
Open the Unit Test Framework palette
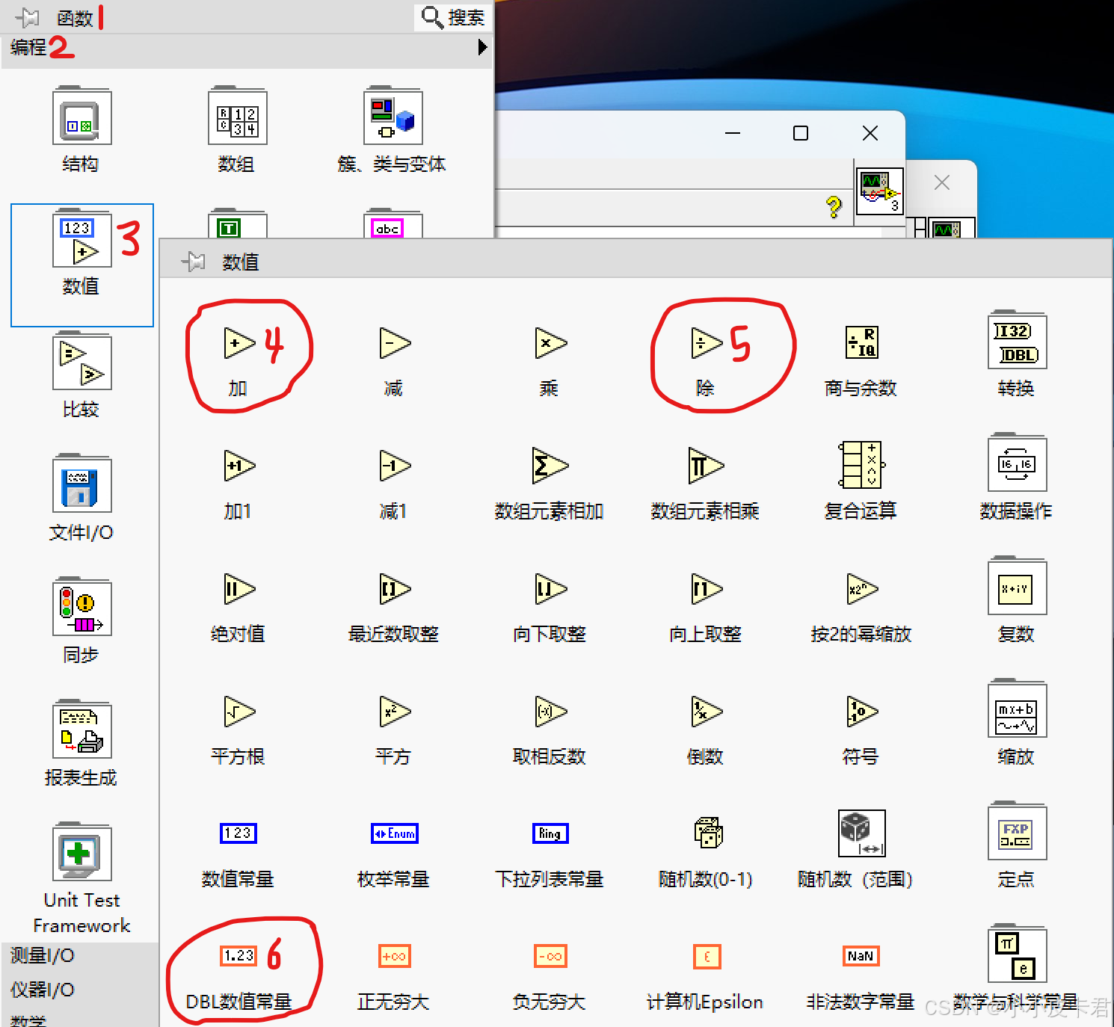[81, 853]
